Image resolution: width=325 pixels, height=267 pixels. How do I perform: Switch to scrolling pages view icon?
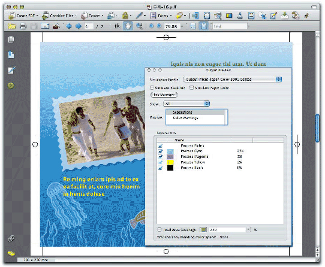point(192,26)
